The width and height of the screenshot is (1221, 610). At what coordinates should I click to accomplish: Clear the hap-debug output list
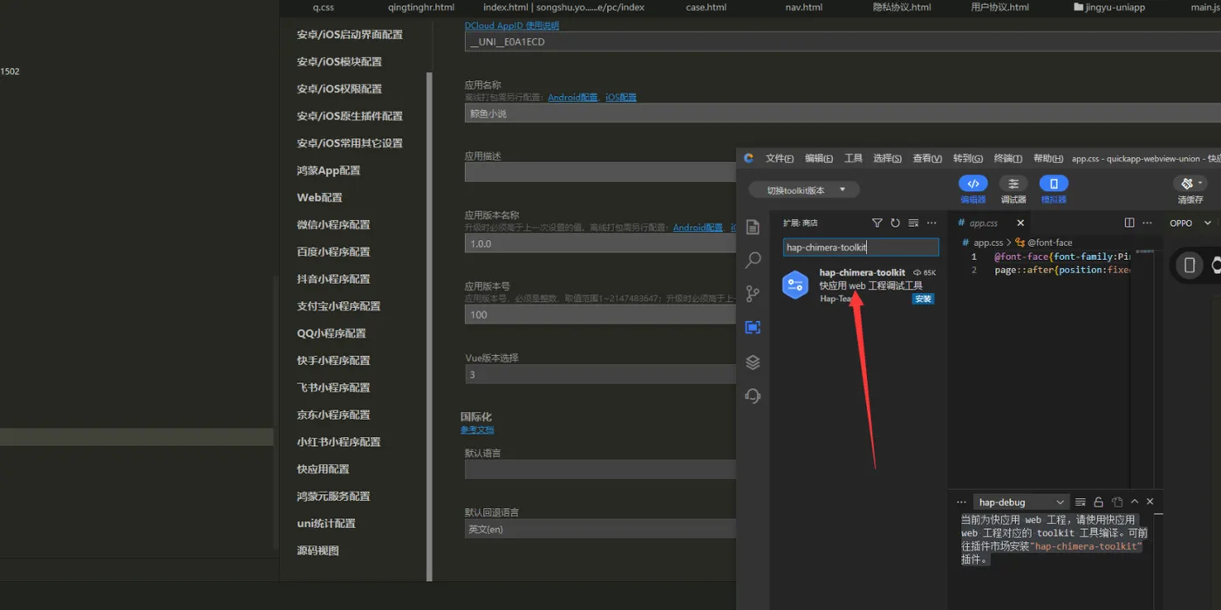pyautogui.click(x=1081, y=502)
